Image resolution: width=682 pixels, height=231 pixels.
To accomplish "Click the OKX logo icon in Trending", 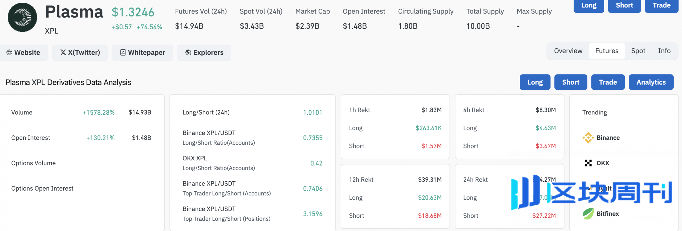I will point(588,163).
